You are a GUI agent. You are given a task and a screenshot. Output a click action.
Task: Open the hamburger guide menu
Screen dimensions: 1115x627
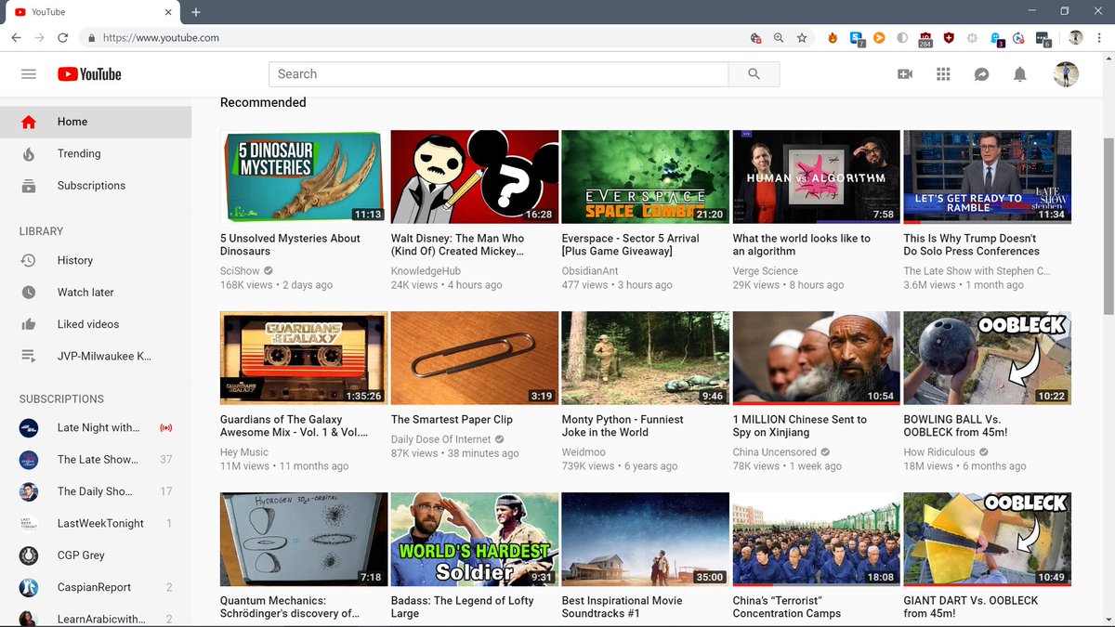click(x=29, y=74)
